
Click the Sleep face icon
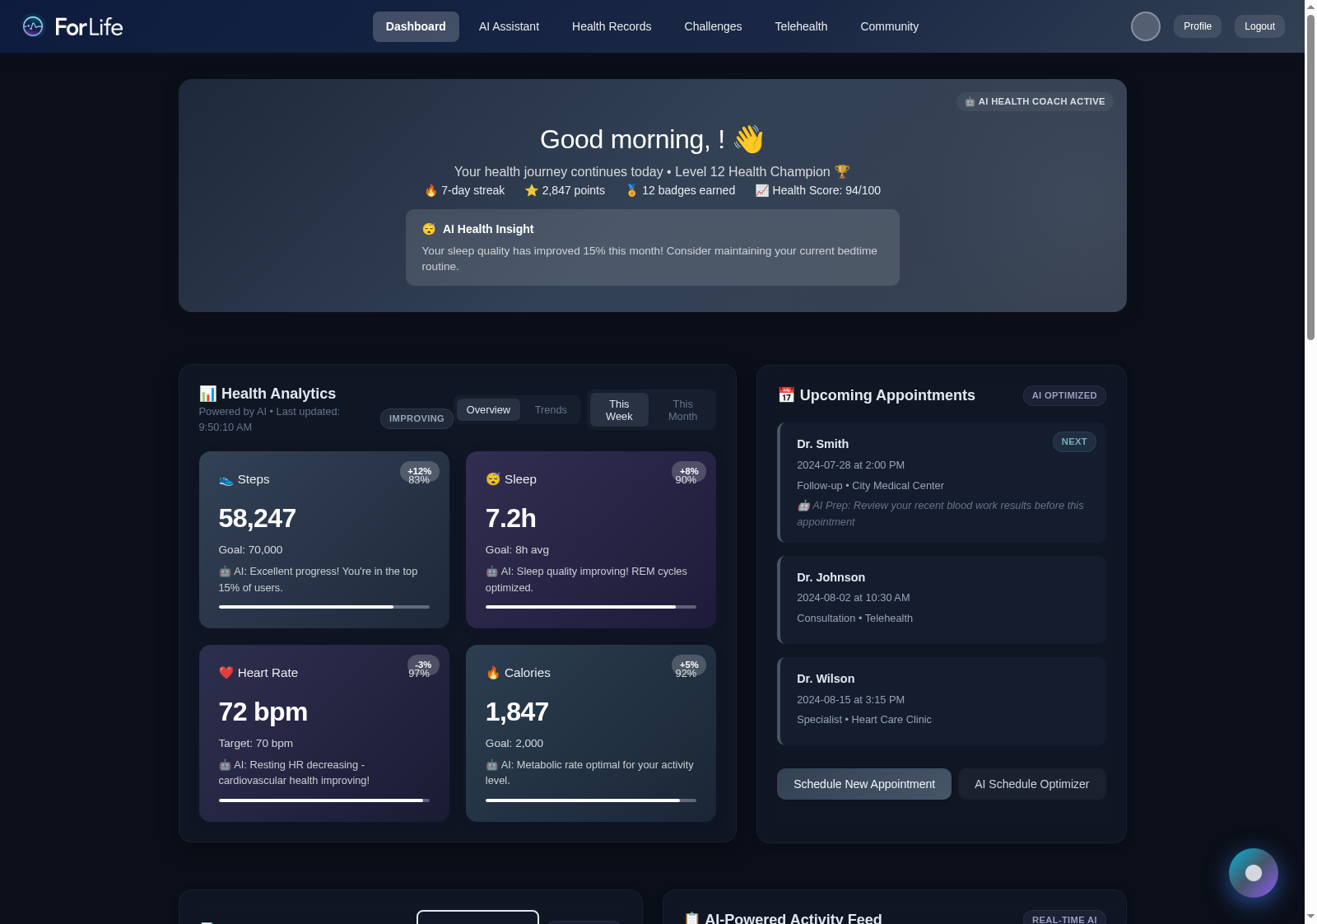click(x=493, y=479)
